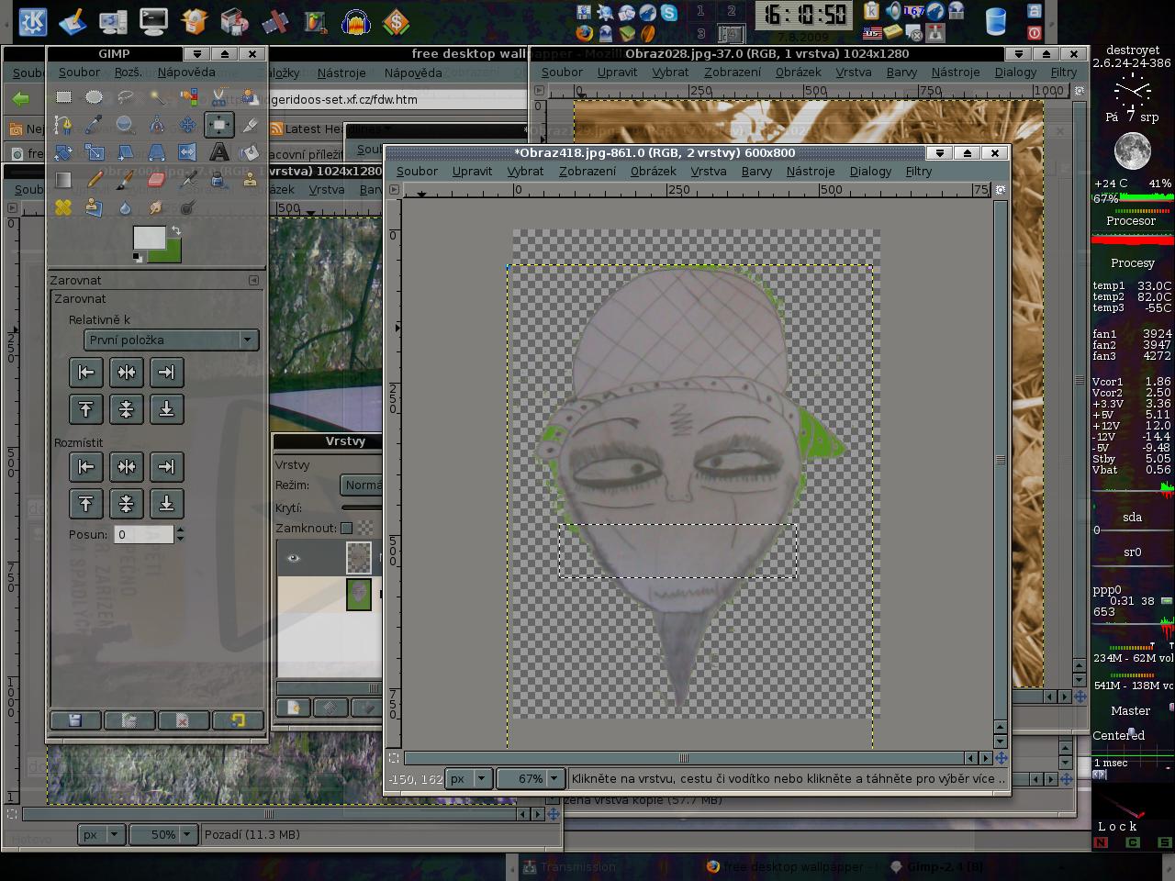Select the Shear tool
Viewport: 1175px width, 881px height.
point(126,152)
